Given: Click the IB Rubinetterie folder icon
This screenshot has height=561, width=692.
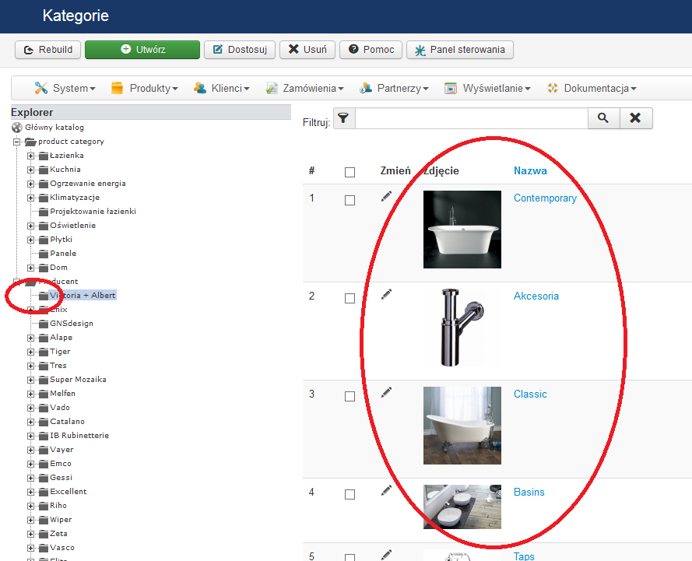Looking at the screenshot, I should pos(44,436).
